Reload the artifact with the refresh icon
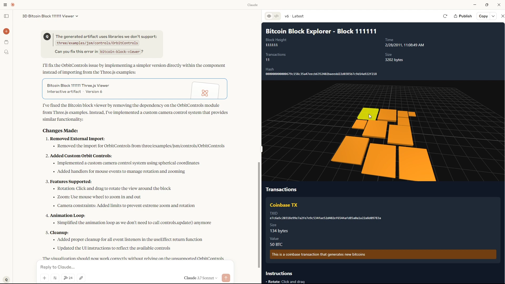 click(445, 16)
